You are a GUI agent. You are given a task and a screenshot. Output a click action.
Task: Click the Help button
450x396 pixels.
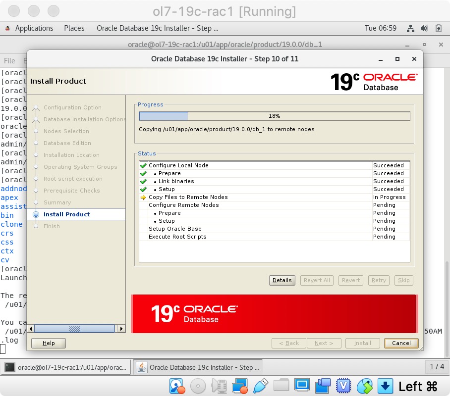point(49,343)
